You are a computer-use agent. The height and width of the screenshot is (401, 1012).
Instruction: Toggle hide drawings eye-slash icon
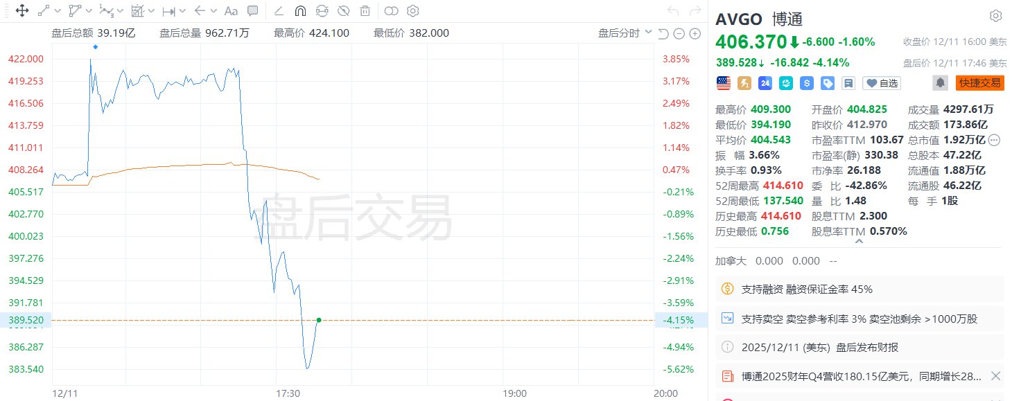pyautogui.click(x=343, y=11)
